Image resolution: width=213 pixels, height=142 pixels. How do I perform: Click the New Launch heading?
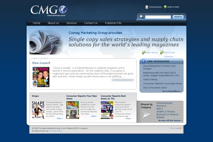click(41, 63)
